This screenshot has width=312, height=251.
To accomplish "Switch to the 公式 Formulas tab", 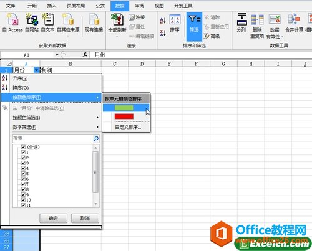I will [x=100, y=6].
